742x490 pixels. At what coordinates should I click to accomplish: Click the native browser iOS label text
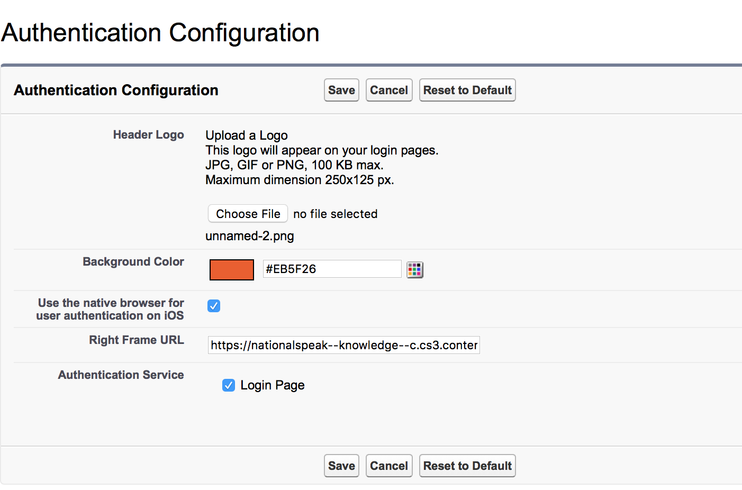click(x=111, y=309)
